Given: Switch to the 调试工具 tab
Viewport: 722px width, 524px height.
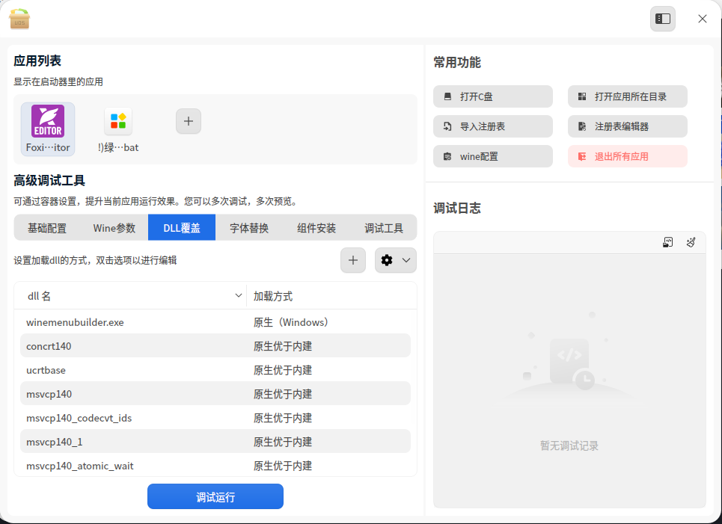Looking at the screenshot, I should pyautogui.click(x=384, y=228).
